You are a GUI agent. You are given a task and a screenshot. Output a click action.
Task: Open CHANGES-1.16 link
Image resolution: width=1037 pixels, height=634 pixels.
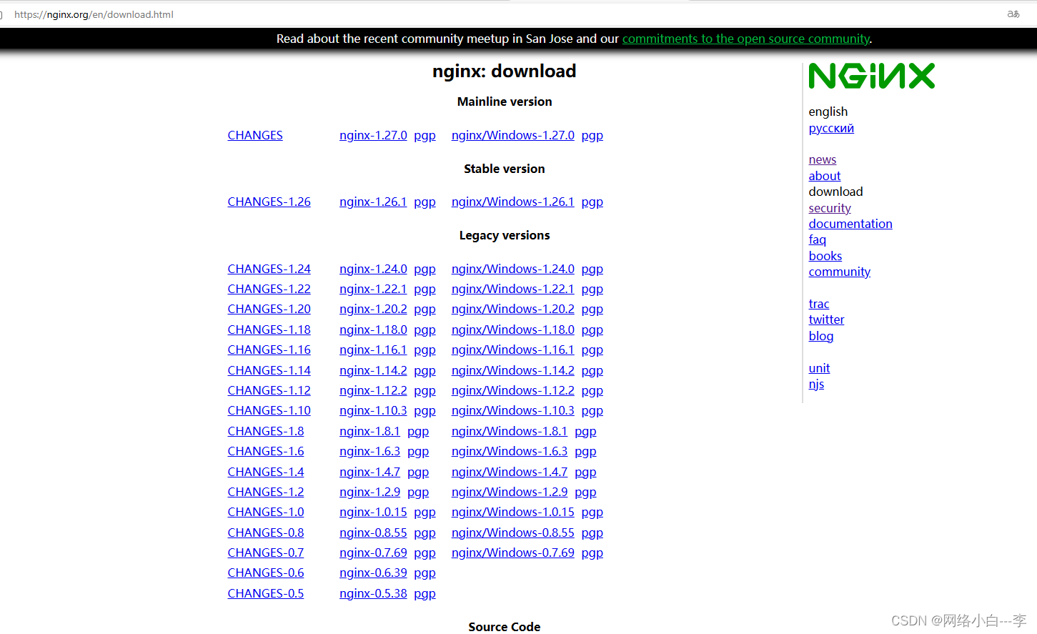point(269,350)
